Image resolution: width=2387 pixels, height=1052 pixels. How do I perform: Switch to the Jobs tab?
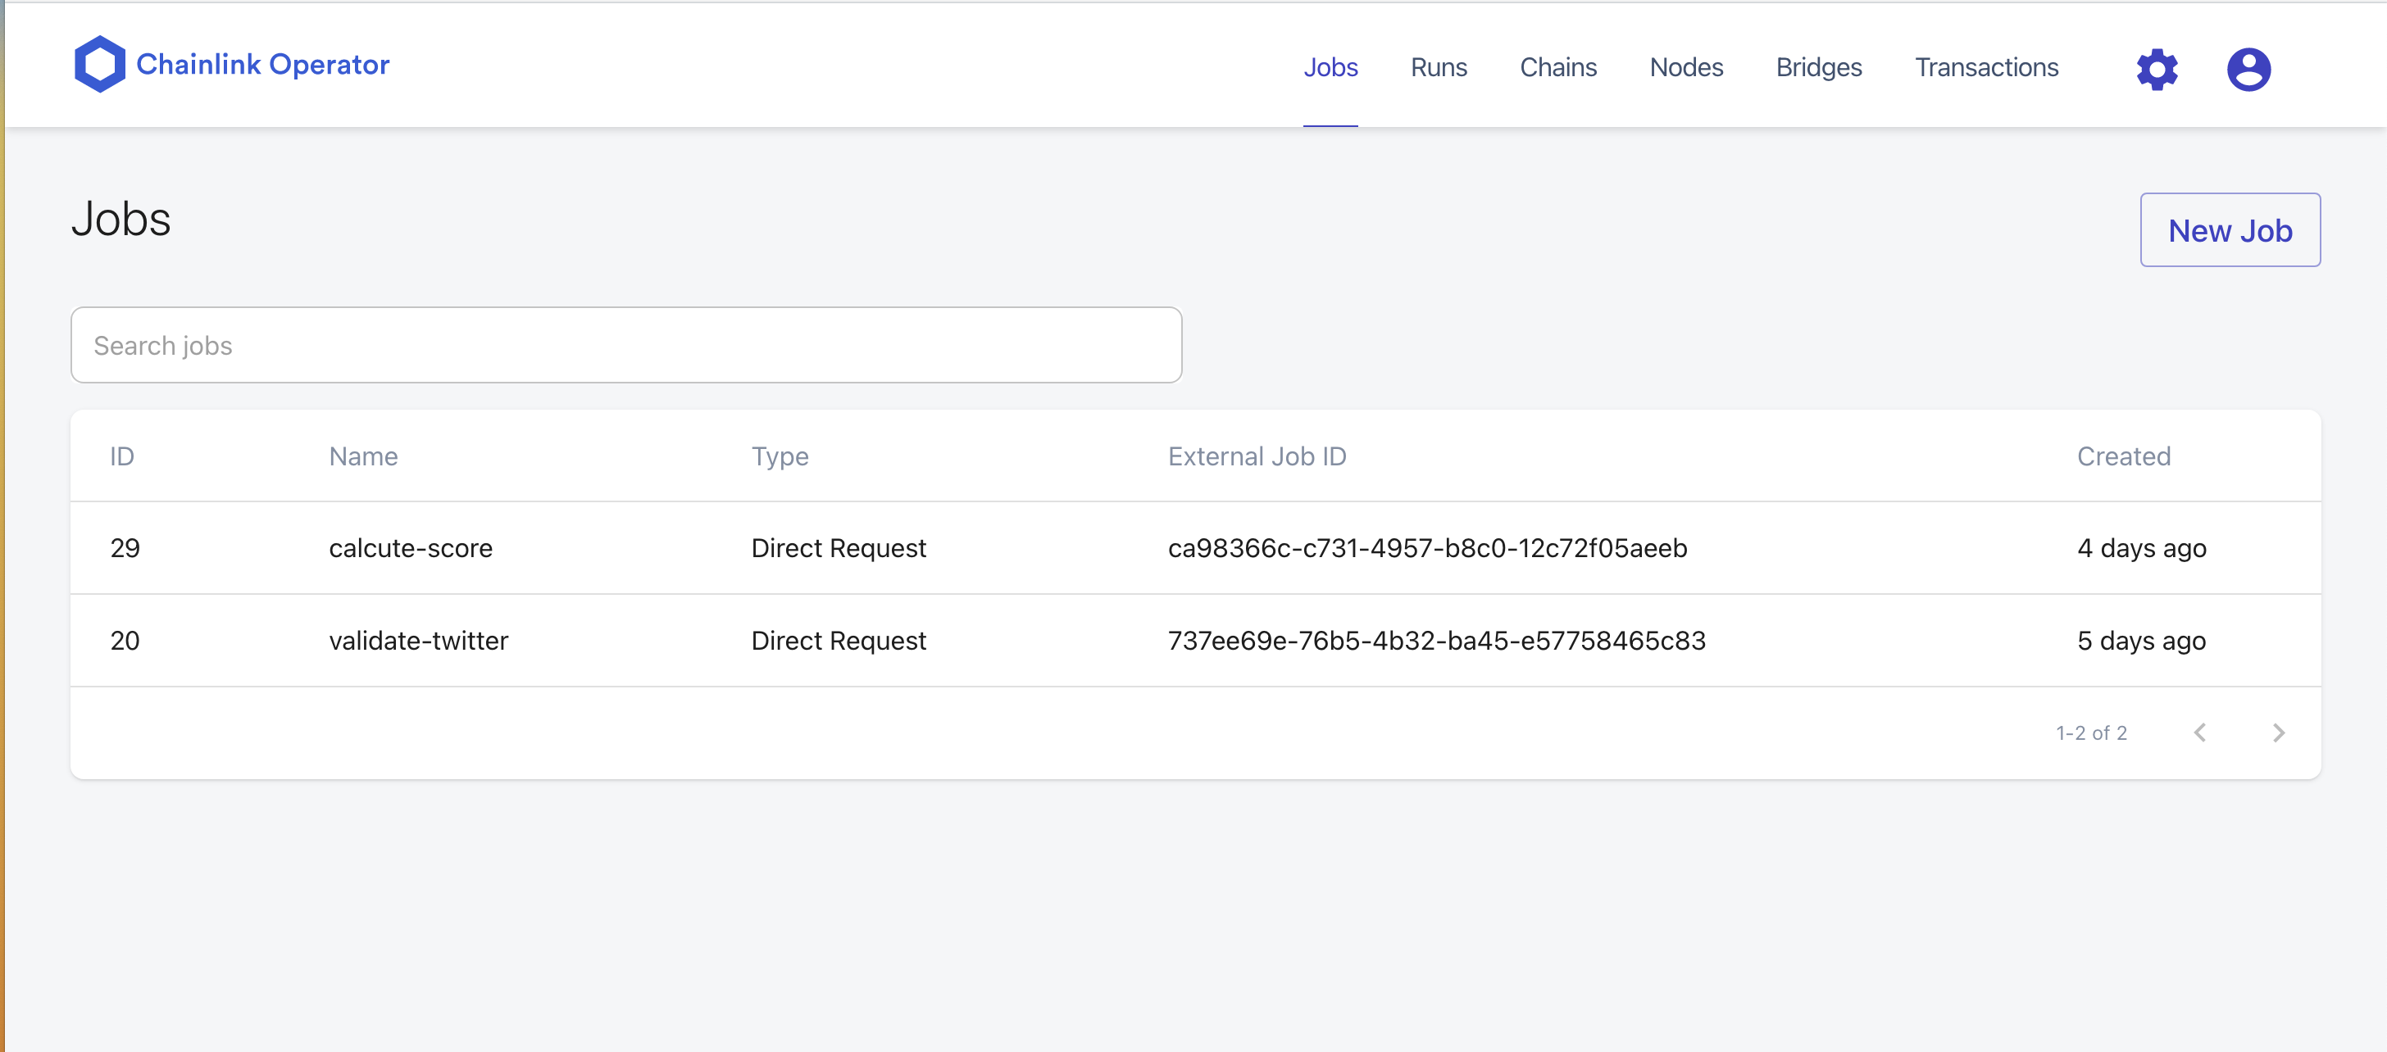coord(1330,66)
